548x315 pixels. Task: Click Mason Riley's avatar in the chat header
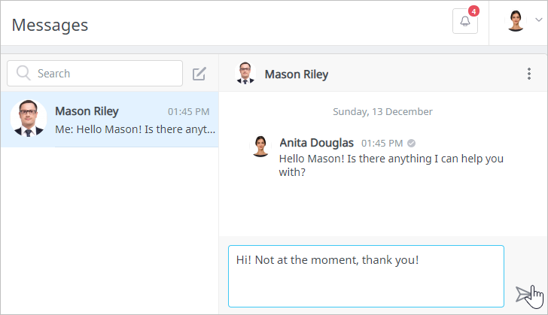pyautogui.click(x=245, y=74)
